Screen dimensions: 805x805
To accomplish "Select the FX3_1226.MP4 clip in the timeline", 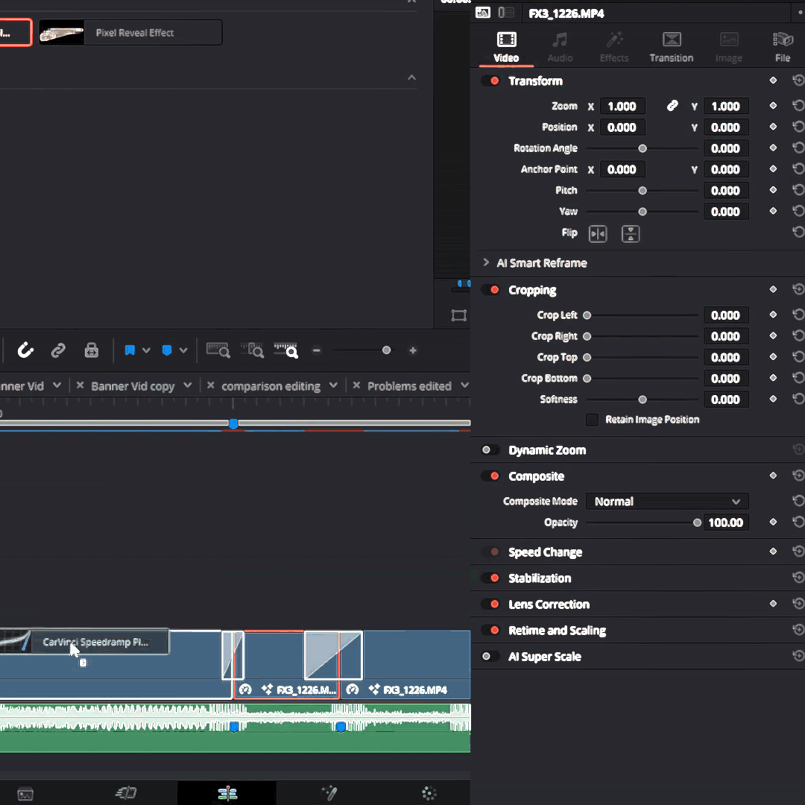I will (x=417, y=663).
